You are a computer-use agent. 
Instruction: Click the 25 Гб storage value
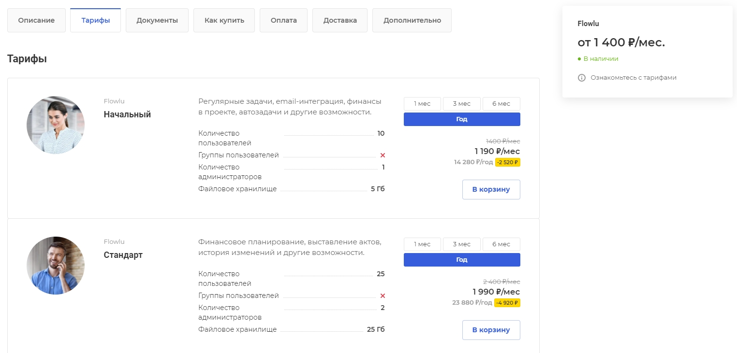(376, 329)
